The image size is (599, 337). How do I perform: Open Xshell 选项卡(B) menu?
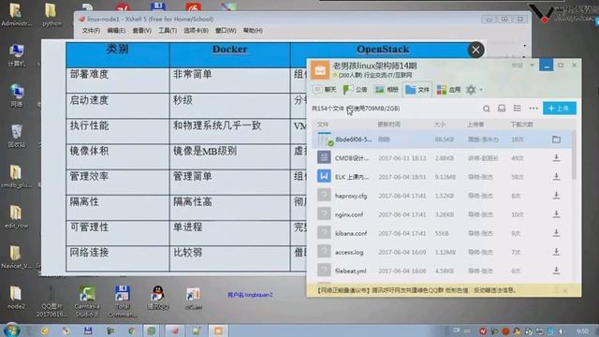click(196, 31)
